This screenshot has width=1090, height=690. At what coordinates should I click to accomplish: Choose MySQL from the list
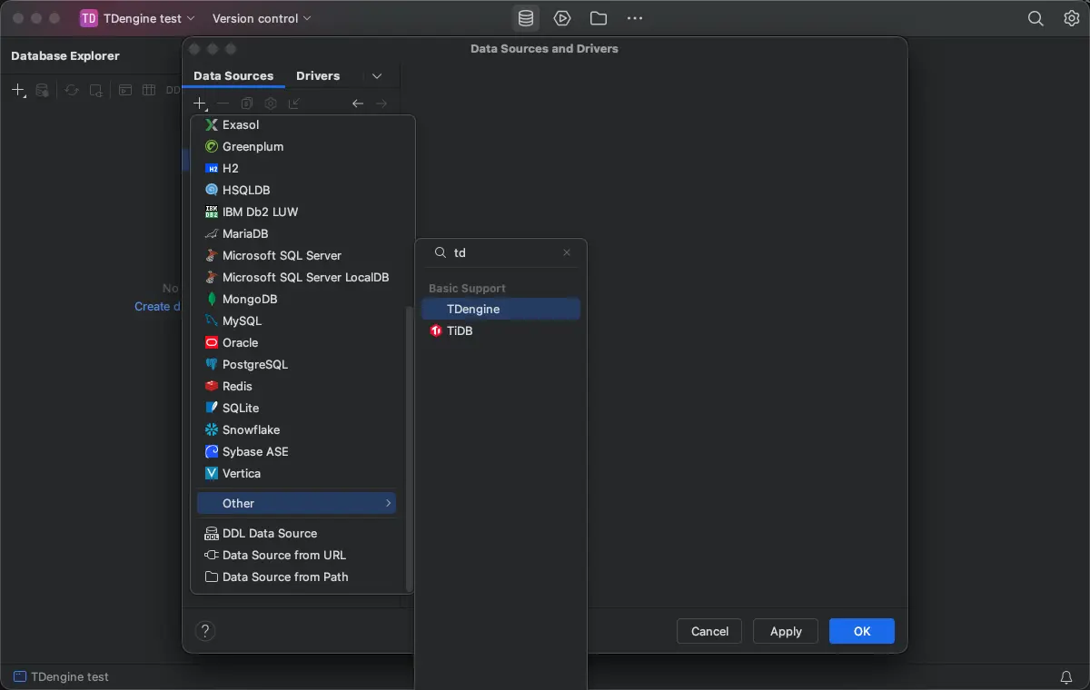click(296, 320)
